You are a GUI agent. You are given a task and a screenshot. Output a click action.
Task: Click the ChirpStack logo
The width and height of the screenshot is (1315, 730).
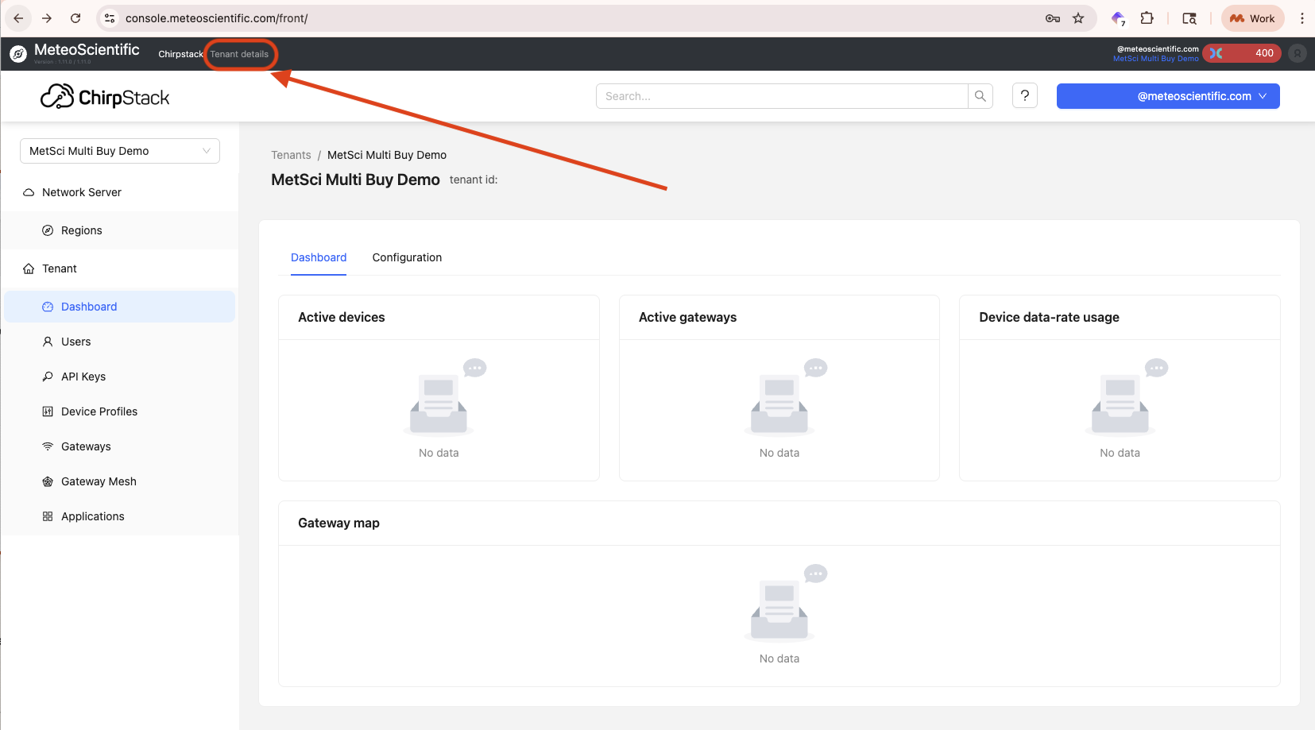pyautogui.click(x=105, y=97)
